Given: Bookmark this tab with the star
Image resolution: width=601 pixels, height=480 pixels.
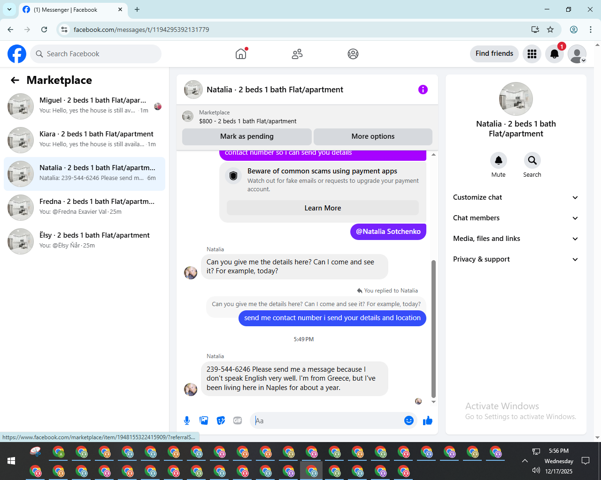Looking at the screenshot, I should tap(550, 30).
